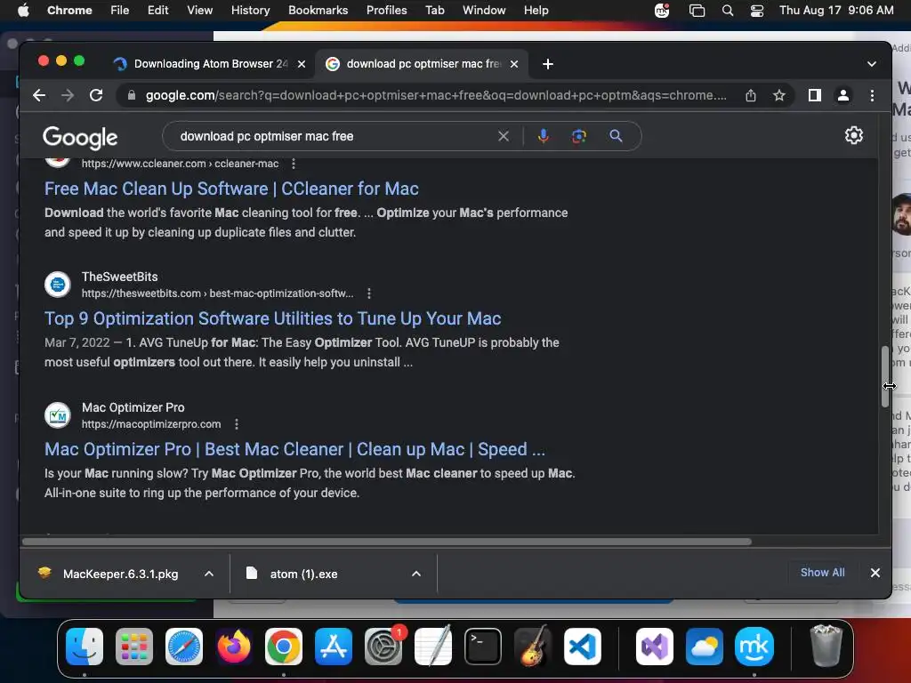This screenshot has width=911, height=683.
Task: Search by image with Google Lens
Action: [578, 136]
